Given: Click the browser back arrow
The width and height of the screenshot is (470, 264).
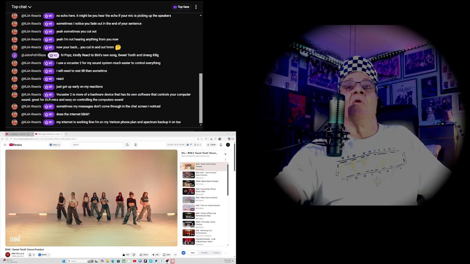Looking at the screenshot, I should [2, 139].
